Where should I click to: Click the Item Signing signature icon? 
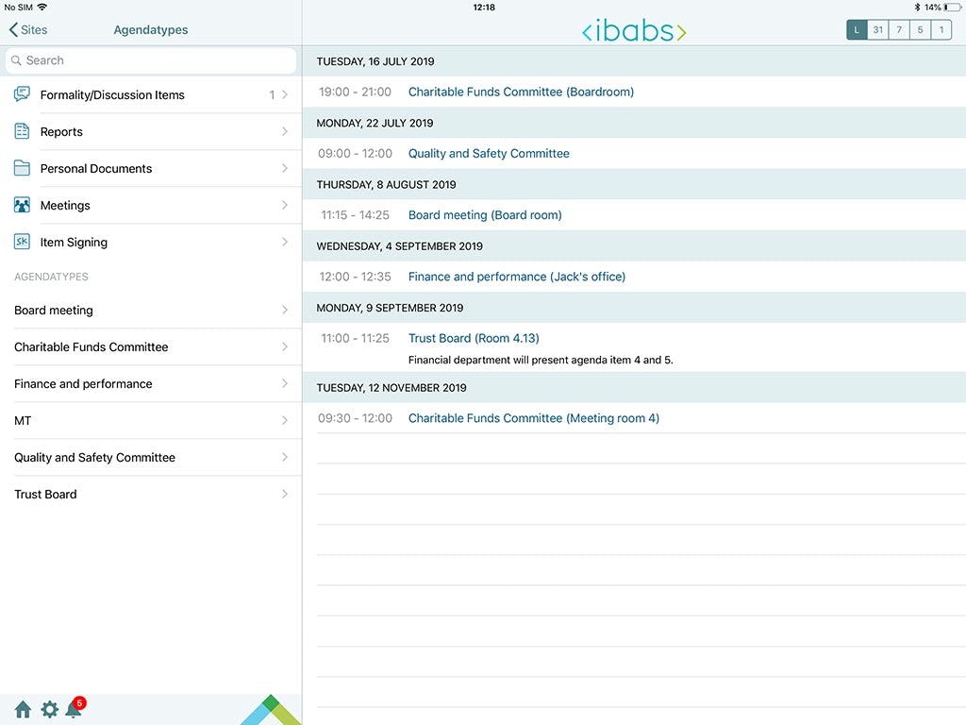(x=23, y=242)
